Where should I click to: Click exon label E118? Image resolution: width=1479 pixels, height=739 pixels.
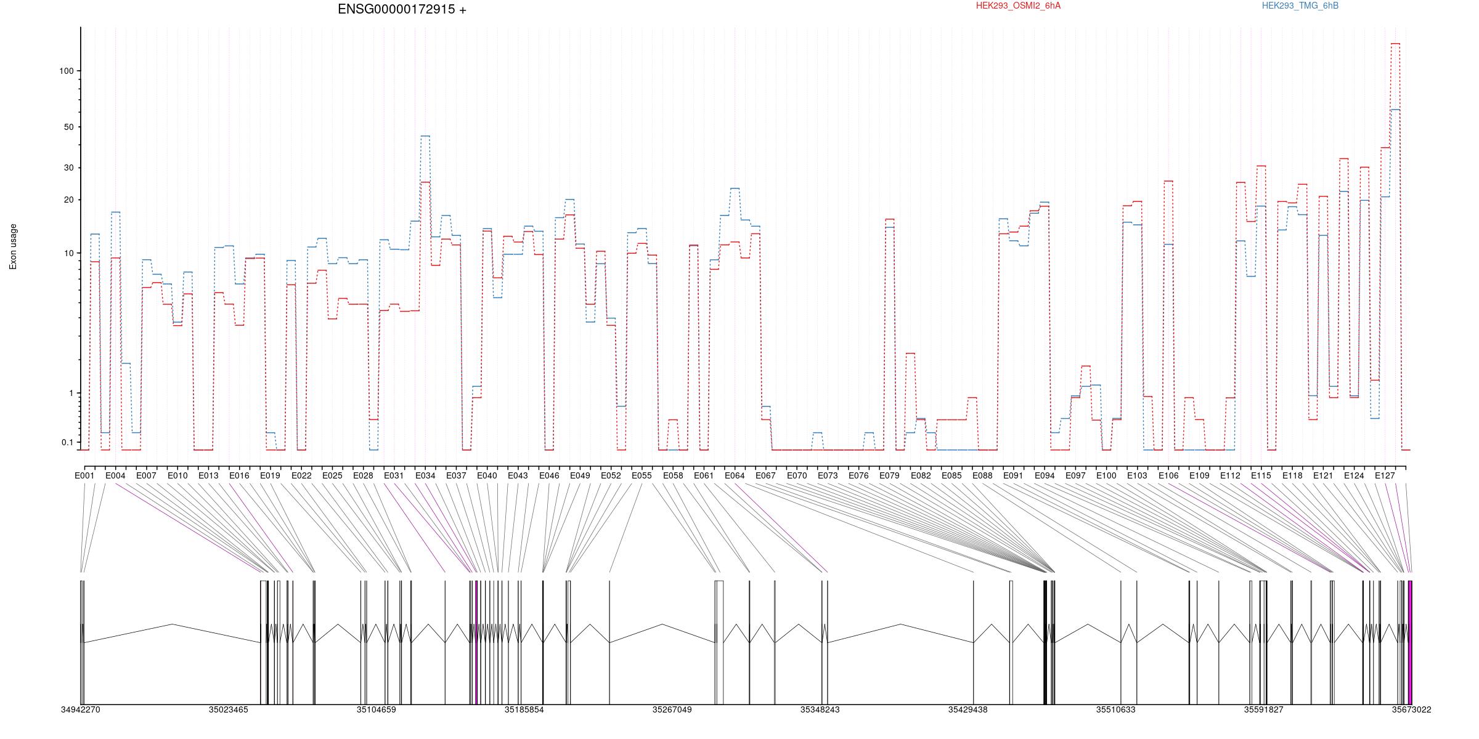[x=1292, y=475]
